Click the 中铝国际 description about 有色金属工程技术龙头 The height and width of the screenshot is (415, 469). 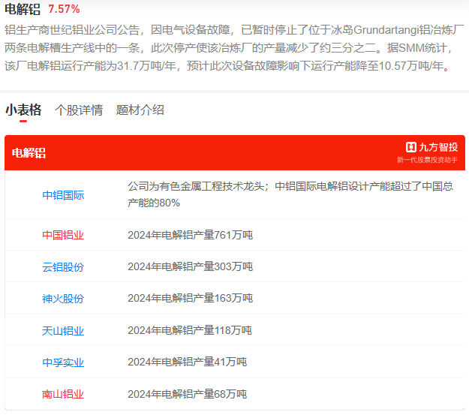point(290,194)
